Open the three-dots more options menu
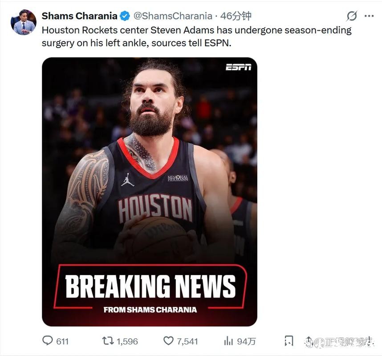Screen dimensions: 382x356 pyautogui.click(x=369, y=16)
